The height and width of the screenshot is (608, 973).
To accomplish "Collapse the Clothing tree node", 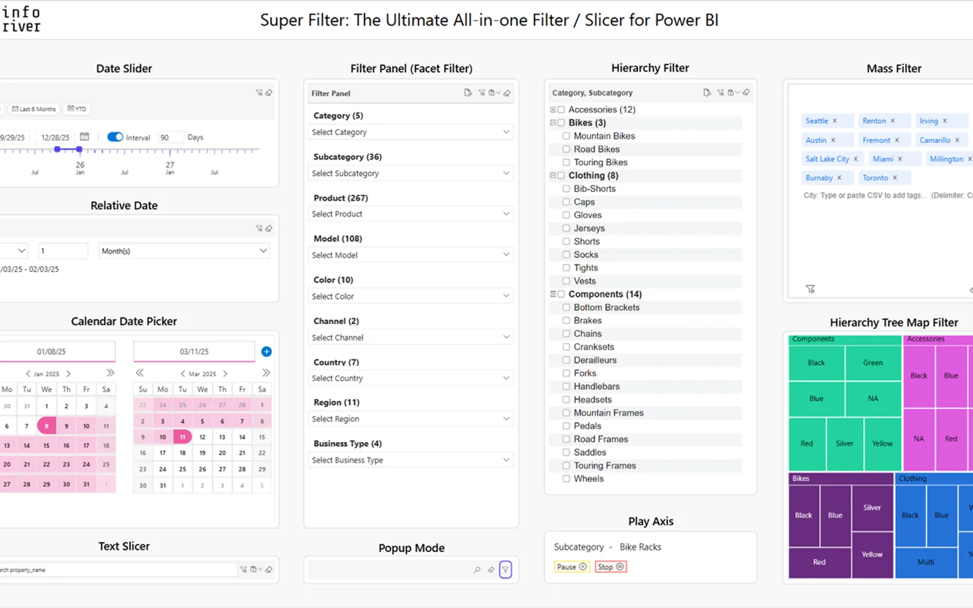I will pos(553,176).
